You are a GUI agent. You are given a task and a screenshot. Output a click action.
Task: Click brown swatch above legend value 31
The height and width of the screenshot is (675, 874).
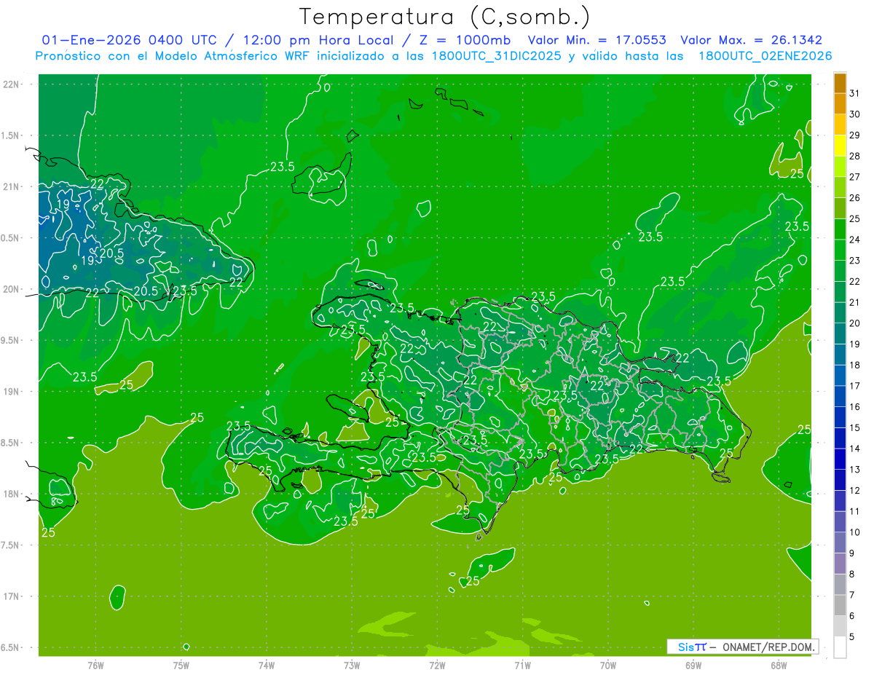pos(840,83)
